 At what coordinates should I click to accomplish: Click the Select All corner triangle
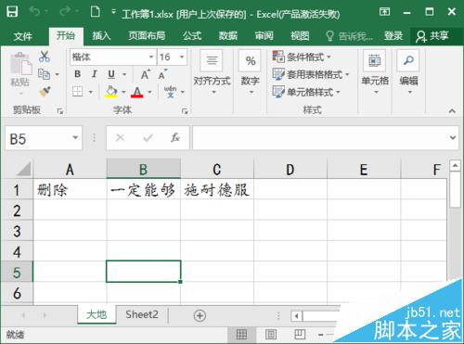(x=23, y=169)
